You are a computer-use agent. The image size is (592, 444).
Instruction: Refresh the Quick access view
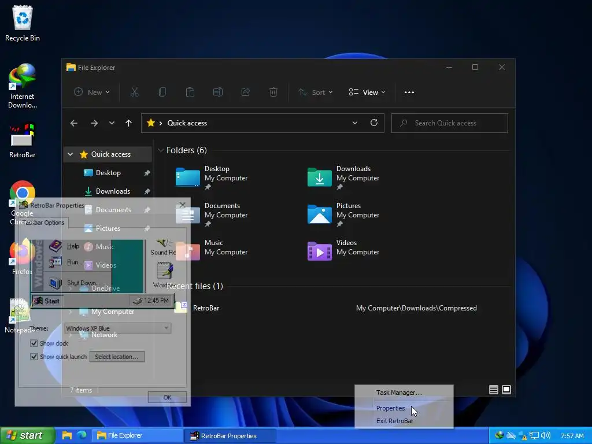coord(374,123)
